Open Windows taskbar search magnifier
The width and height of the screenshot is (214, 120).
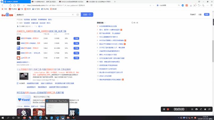(x=8, y=118)
